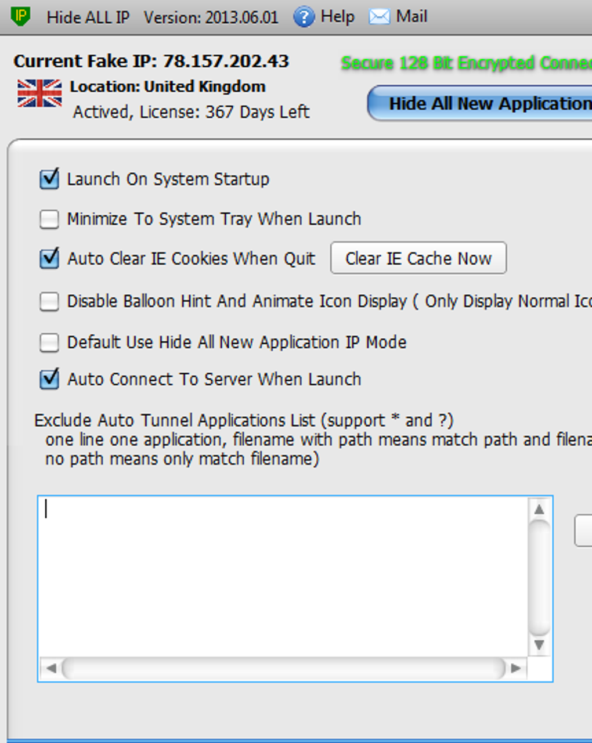Enable Minimize To System Tray When Launch
The height and width of the screenshot is (743, 592).
pos(49,219)
